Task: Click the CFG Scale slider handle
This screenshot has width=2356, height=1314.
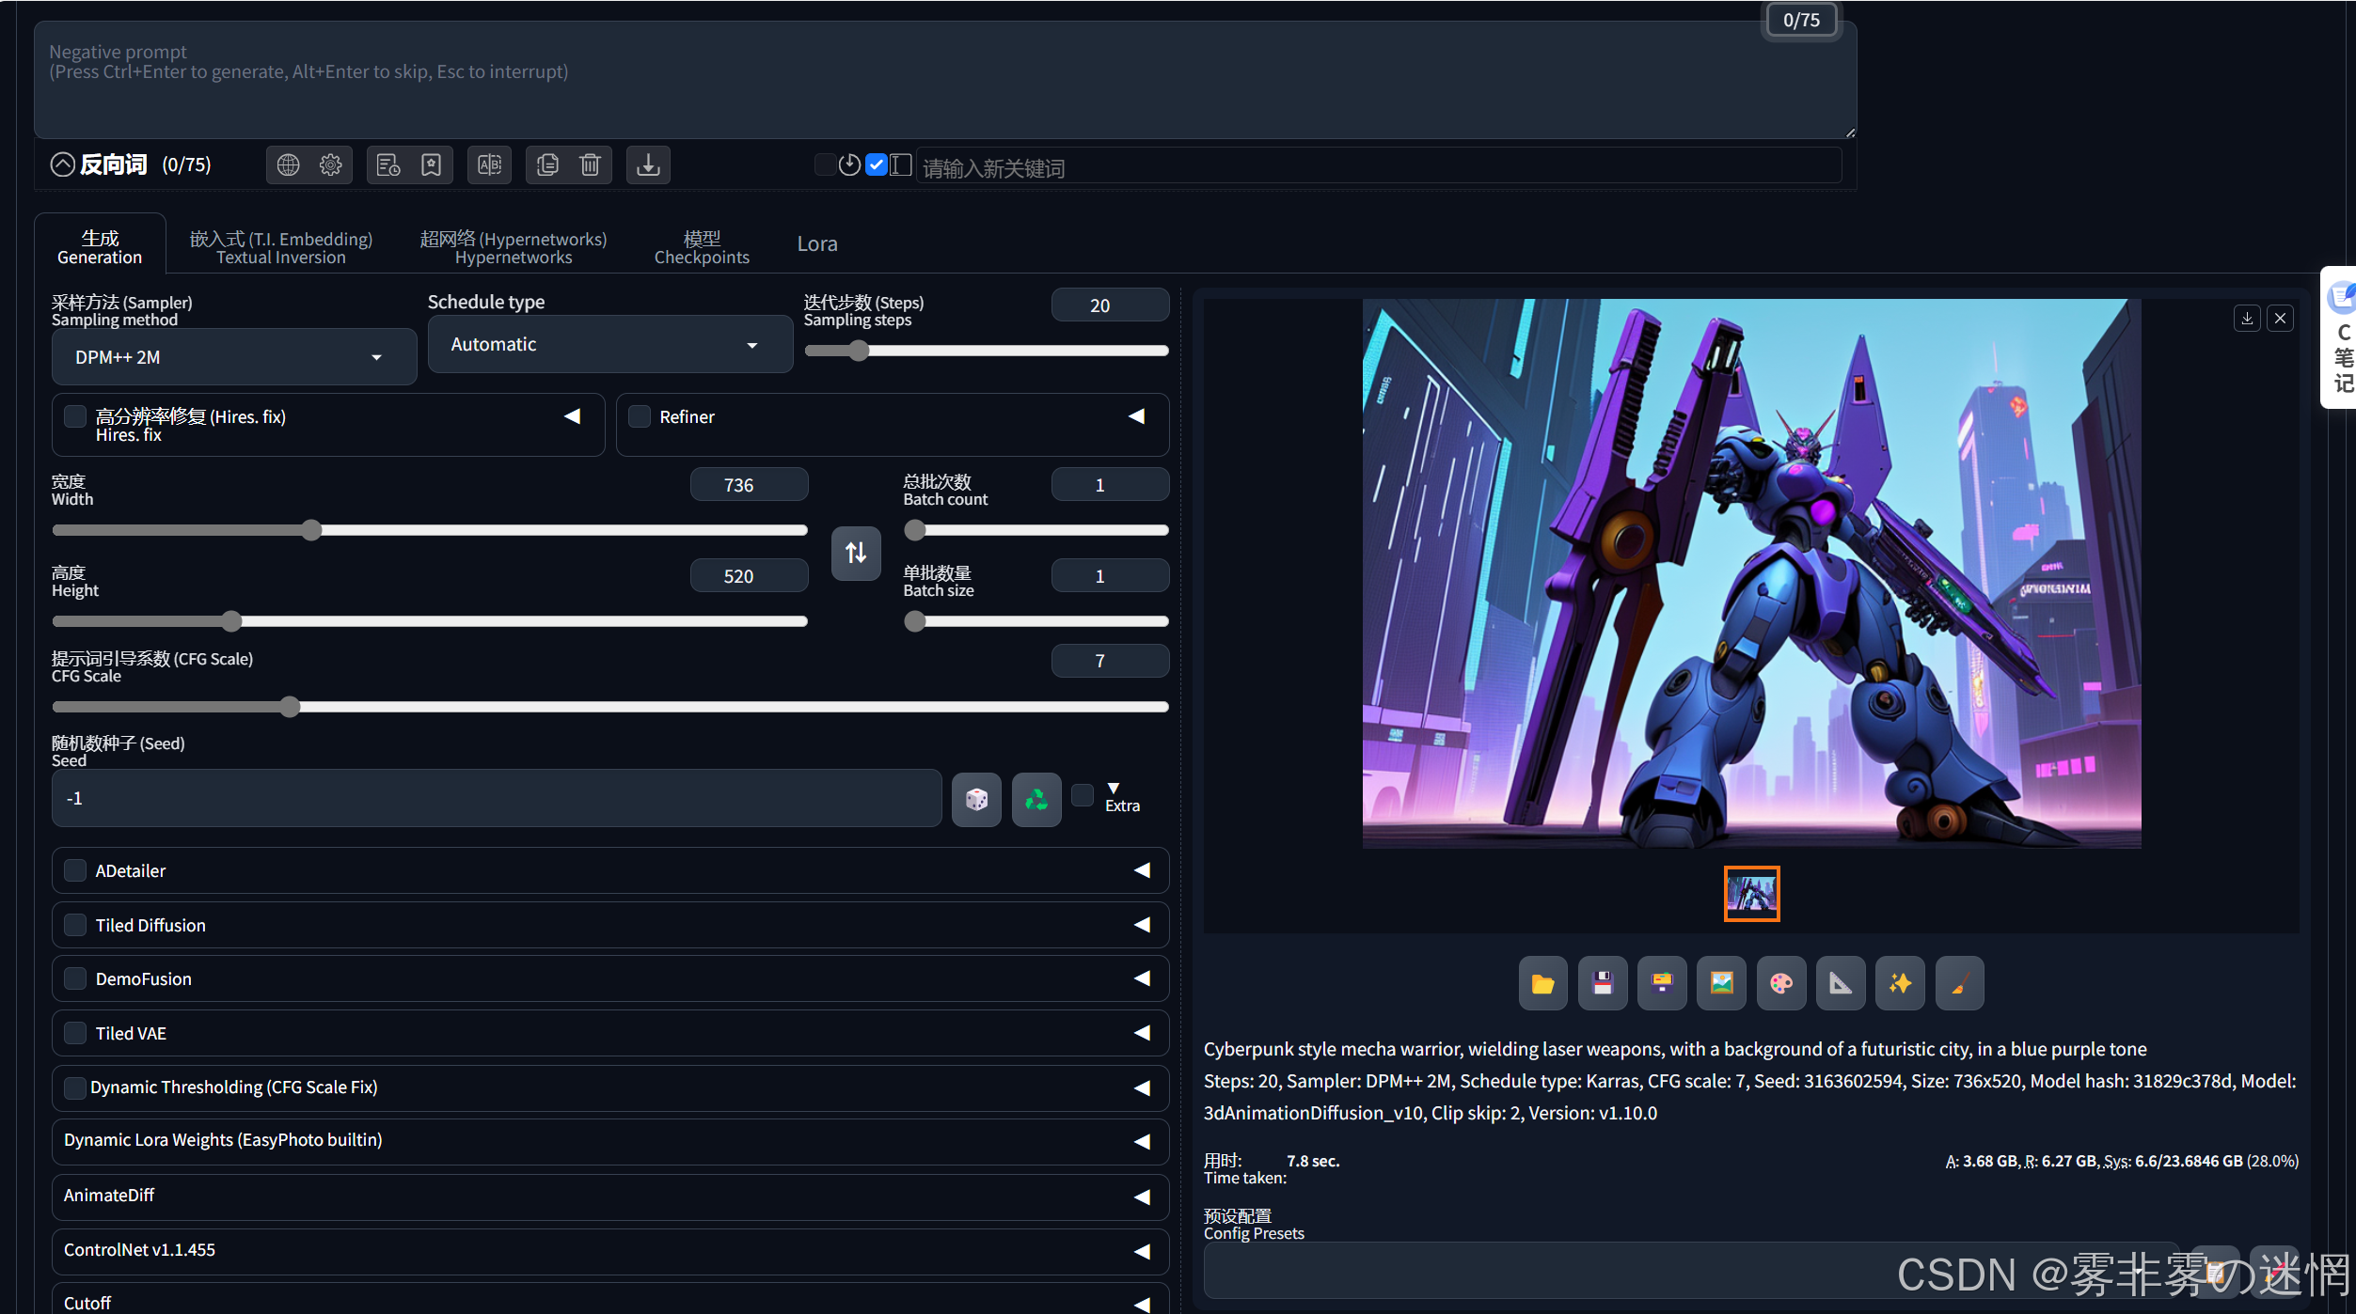Action: [290, 707]
